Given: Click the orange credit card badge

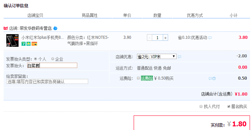Looking at the screenshot, I should click(34, 44).
